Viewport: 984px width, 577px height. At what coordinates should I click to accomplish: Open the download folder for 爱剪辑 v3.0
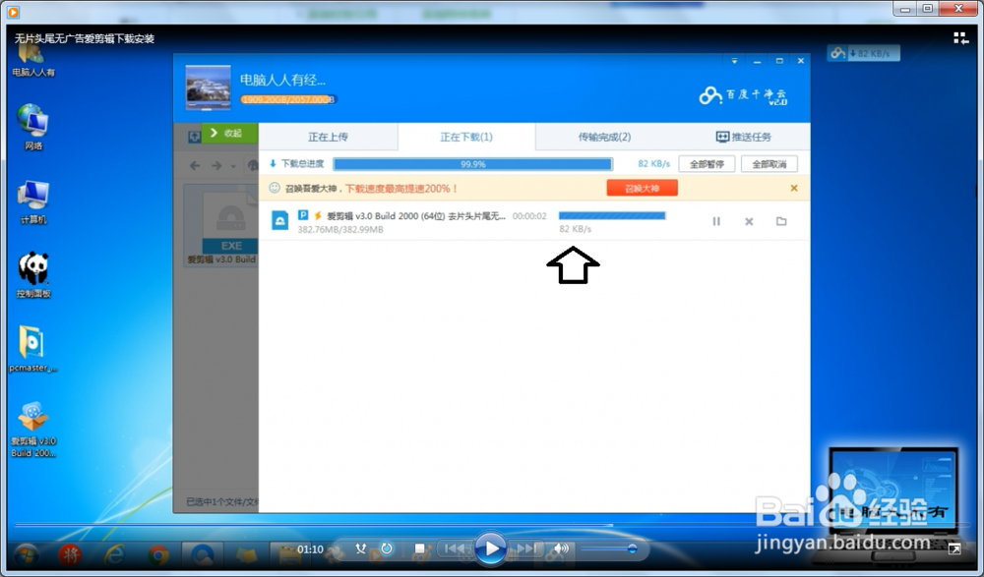click(781, 221)
